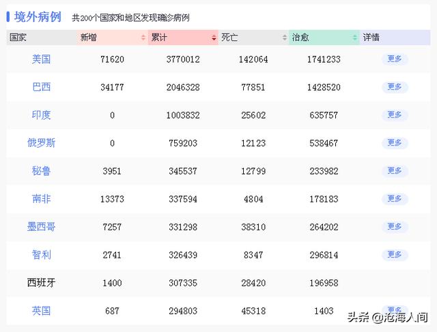The height and width of the screenshot is (332, 437).
Task: Click 美国 recovered value 1741233
Action: click(324, 59)
